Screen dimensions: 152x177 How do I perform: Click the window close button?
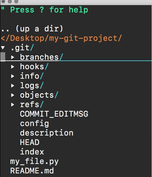point(3,1)
